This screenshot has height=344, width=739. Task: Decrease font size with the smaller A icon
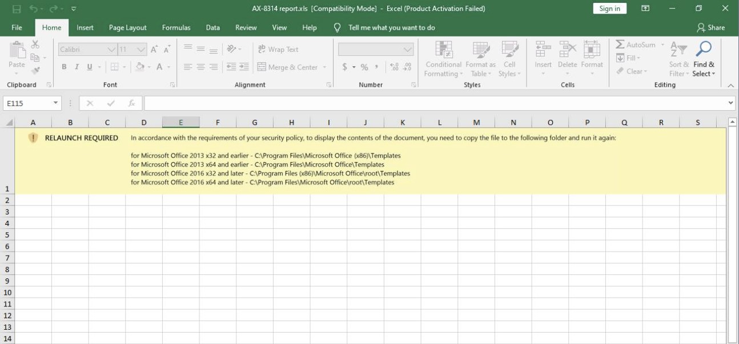coord(167,50)
